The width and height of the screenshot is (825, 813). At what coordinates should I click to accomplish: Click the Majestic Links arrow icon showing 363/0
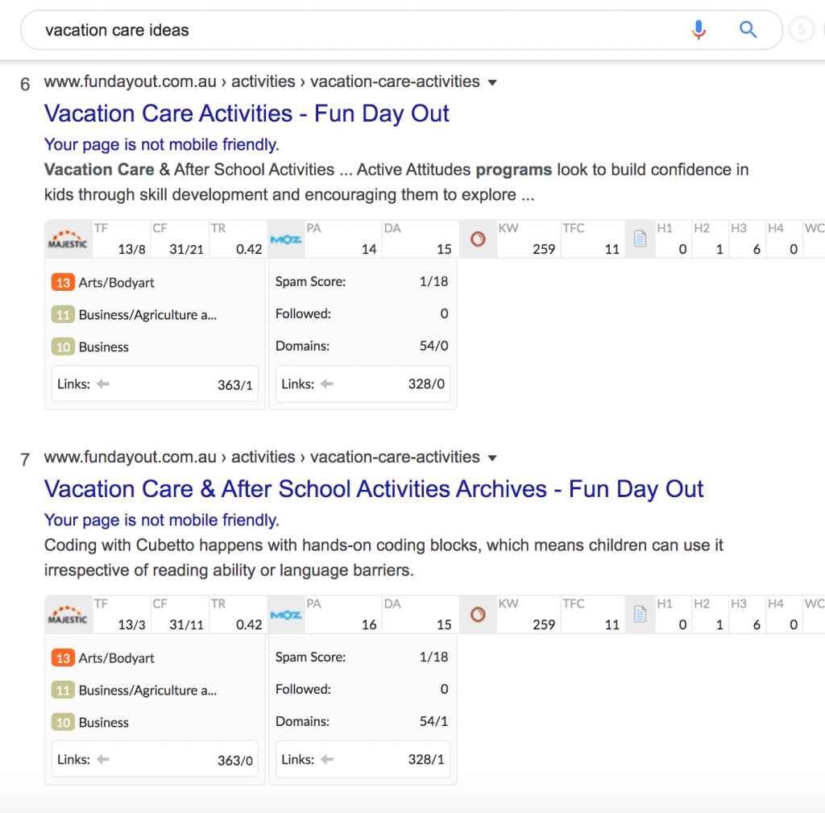point(103,759)
